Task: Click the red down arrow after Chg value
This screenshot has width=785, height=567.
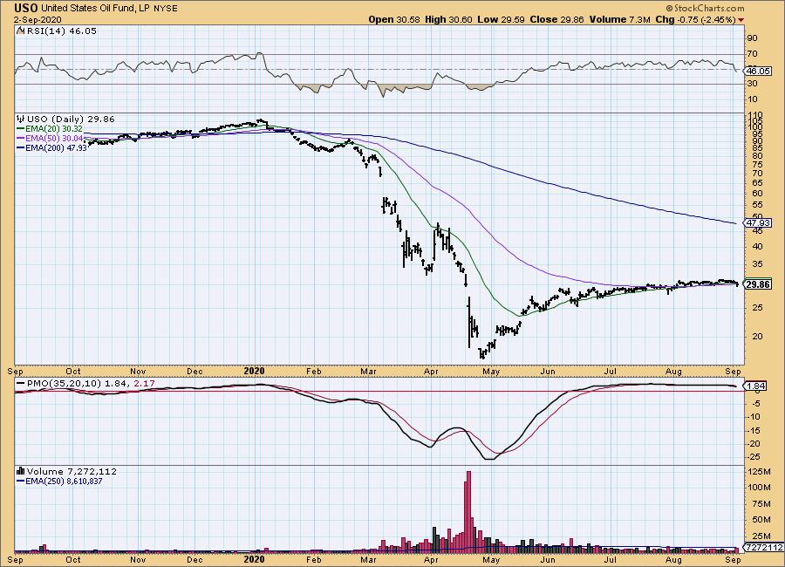Action: (741, 20)
